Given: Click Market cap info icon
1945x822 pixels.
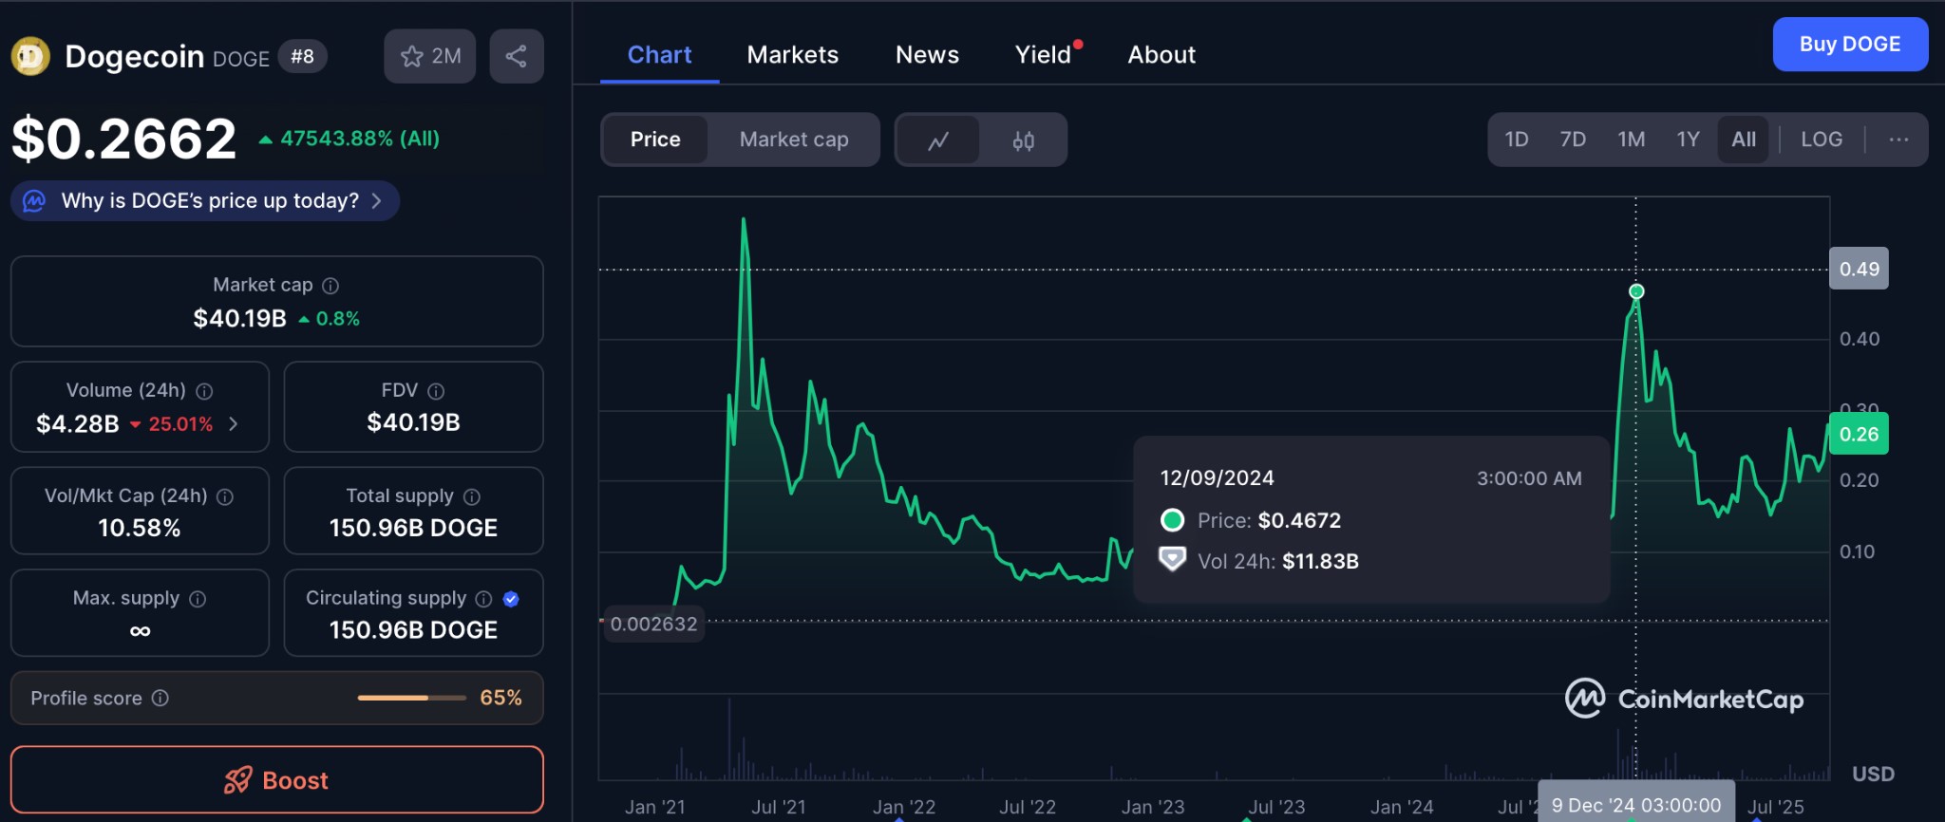Looking at the screenshot, I should tap(330, 286).
